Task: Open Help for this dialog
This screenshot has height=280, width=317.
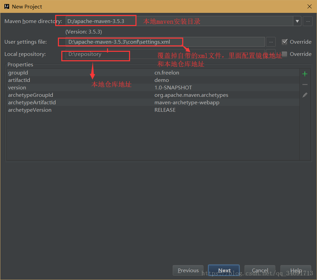Action: click(x=296, y=270)
